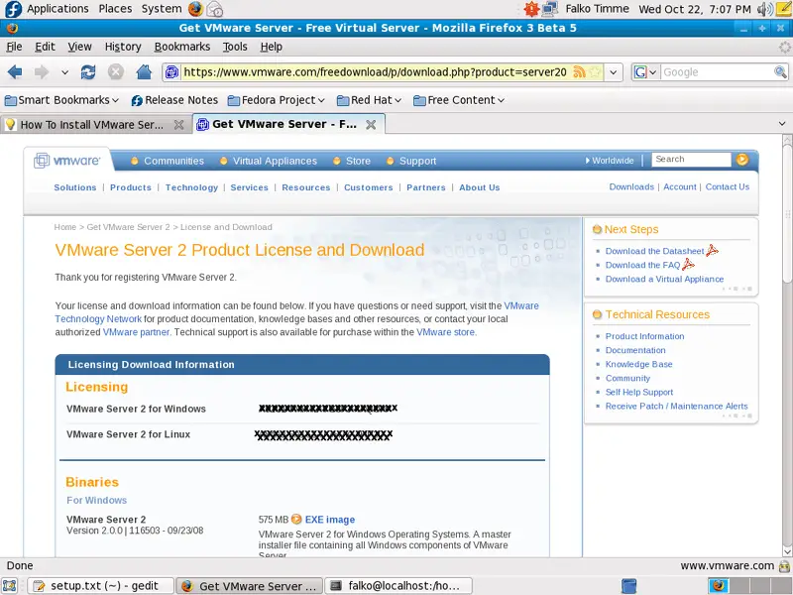This screenshot has width=793, height=595.
Task: Click in the Google search field
Action: (x=717, y=72)
